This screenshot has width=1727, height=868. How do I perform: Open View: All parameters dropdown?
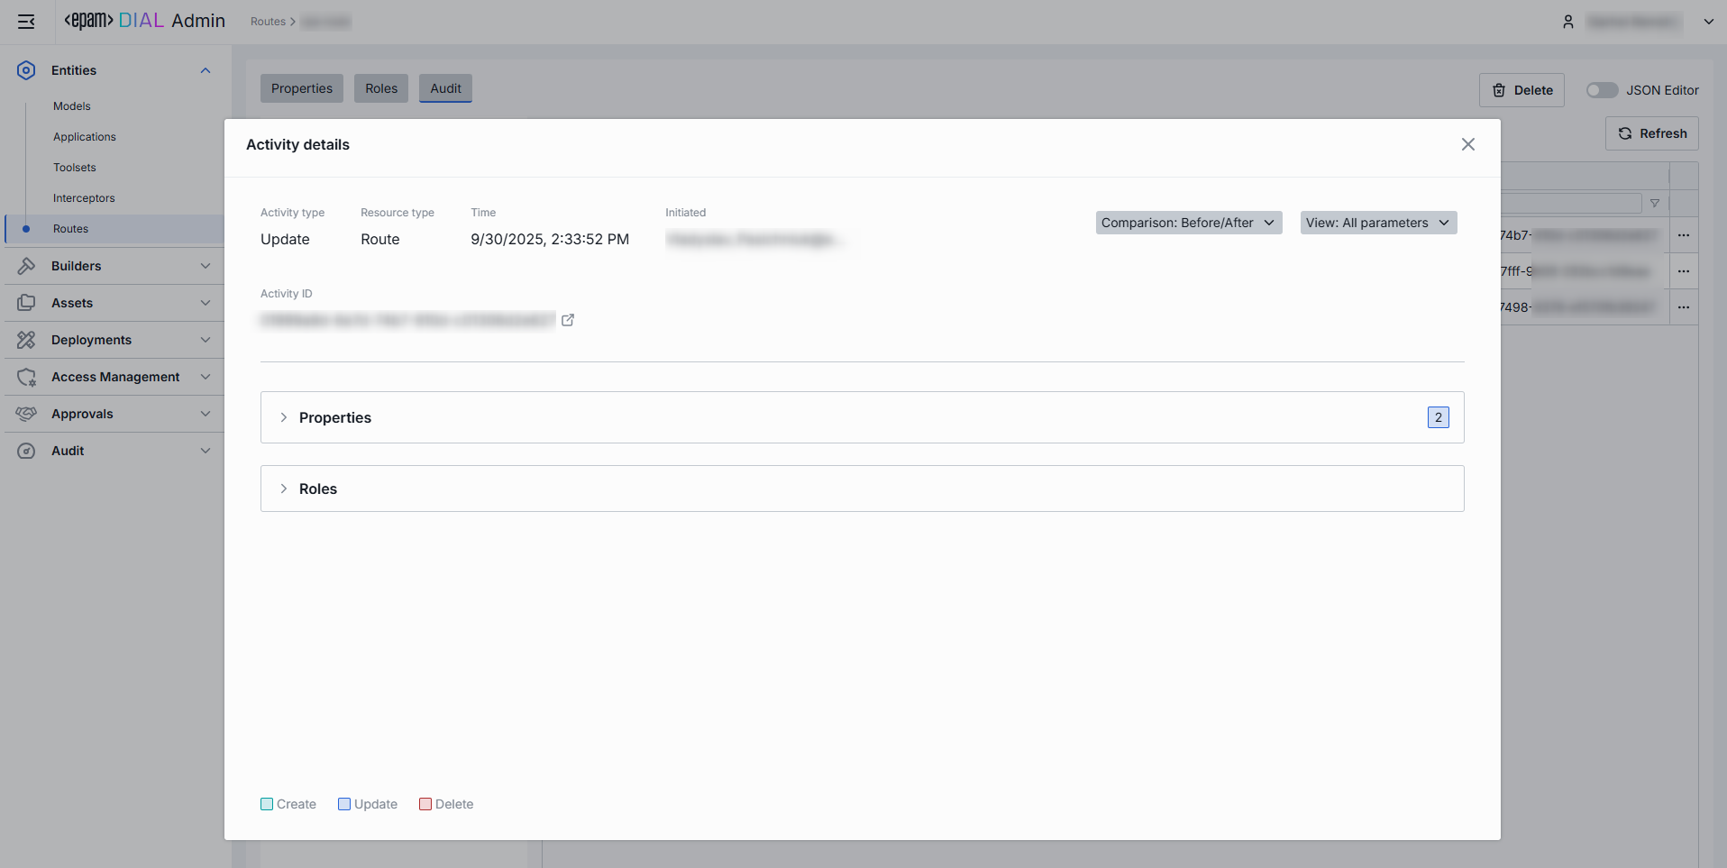[x=1378, y=223]
